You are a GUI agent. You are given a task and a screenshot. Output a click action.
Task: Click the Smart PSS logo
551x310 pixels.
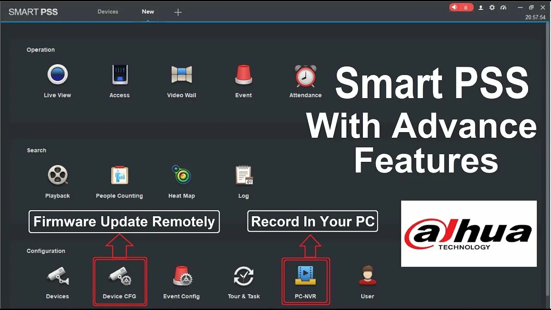33,12
